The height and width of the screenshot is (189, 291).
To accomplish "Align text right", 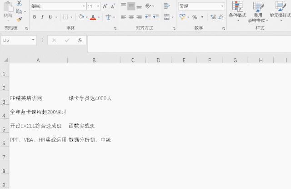I will click(x=139, y=17).
